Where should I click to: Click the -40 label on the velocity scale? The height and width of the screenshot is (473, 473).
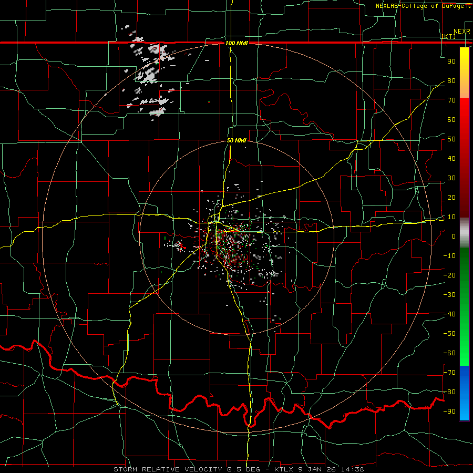[449, 314]
